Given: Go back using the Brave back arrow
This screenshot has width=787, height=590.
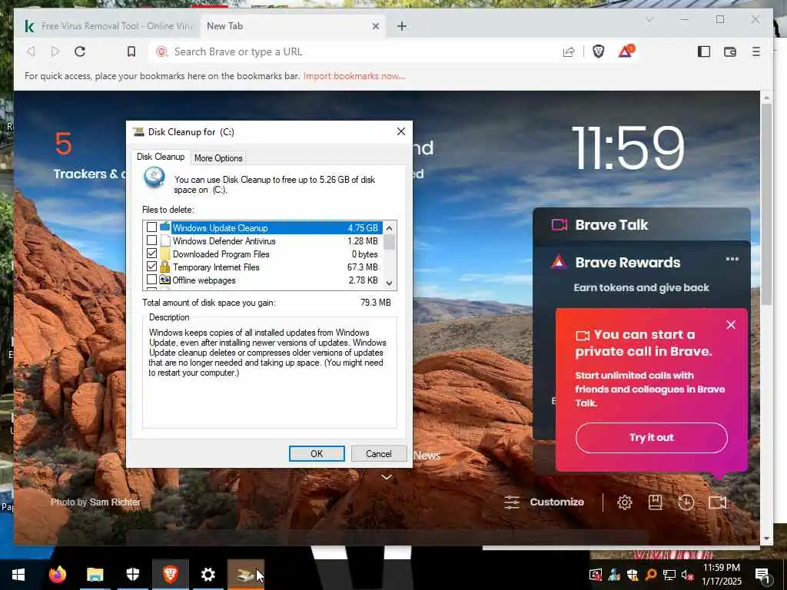Looking at the screenshot, I should pyautogui.click(x=31, y=51).
